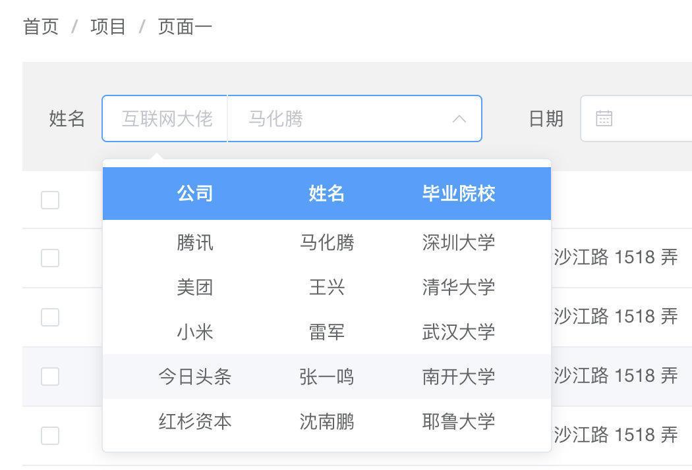Check the checkbox on the highlighted row
This screenshot has height=470, width=692.
(x=50, y=377)
